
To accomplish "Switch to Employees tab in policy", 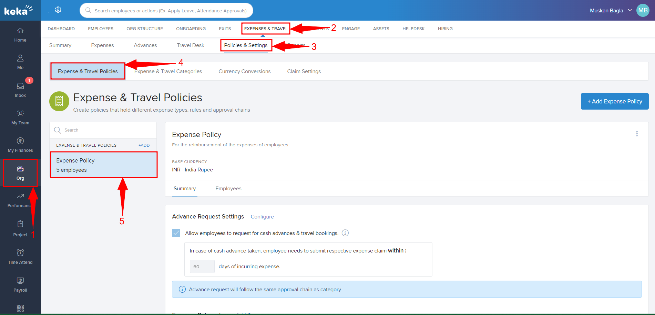I will [228, 189].
